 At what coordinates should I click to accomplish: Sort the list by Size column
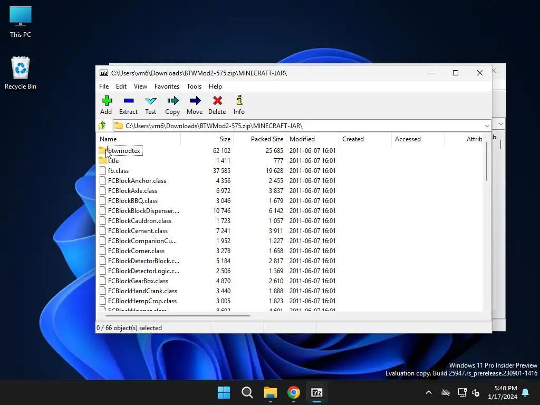(x=207, y=139)
